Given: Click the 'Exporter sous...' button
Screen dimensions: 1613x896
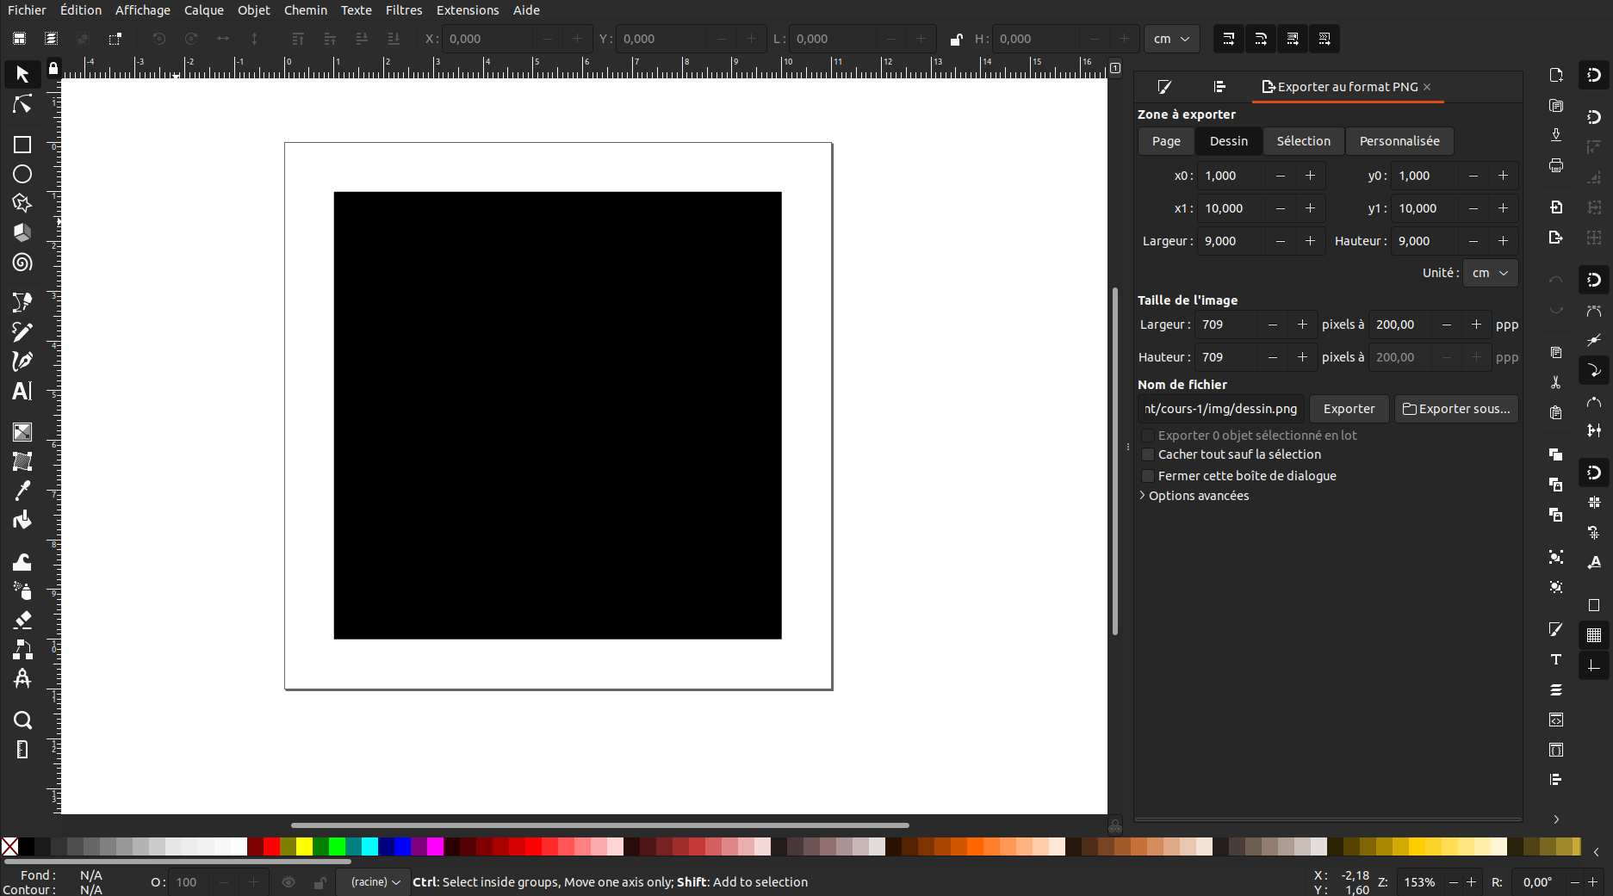Looking at the screenshot, I should click(x=1456, y=409).
